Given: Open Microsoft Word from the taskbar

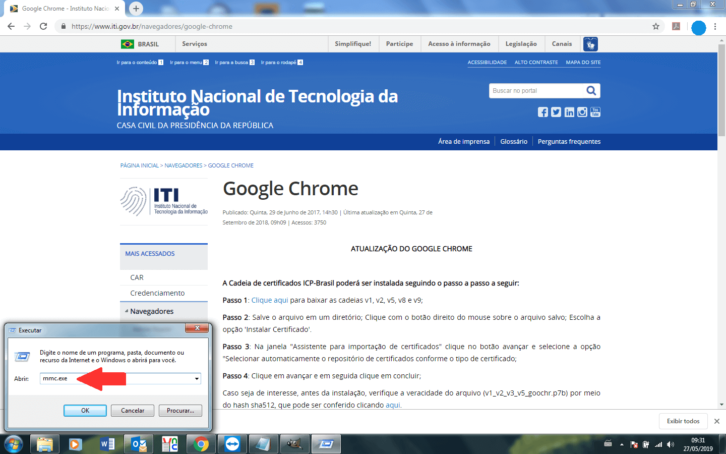Looking at the screenshot, I should pyautogui.click(x=107, y=444).
